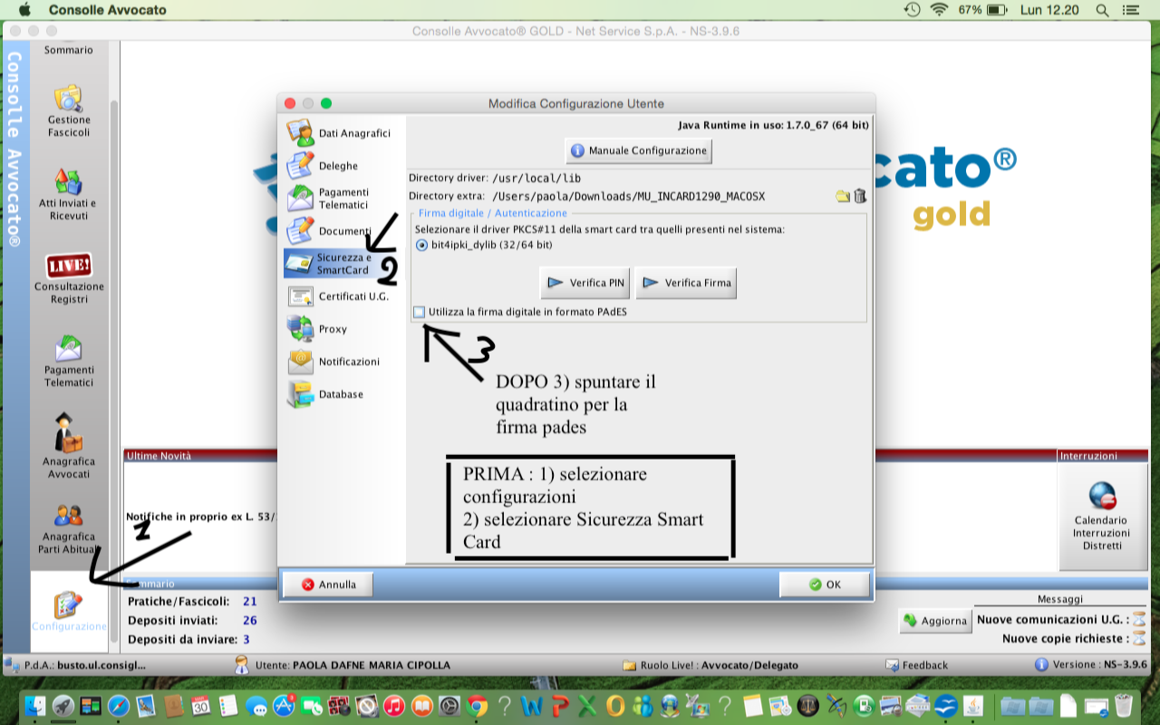Screen dimensions: 1160x725
Task: Click Sommario at top of main sidebar
Action: 69,50
